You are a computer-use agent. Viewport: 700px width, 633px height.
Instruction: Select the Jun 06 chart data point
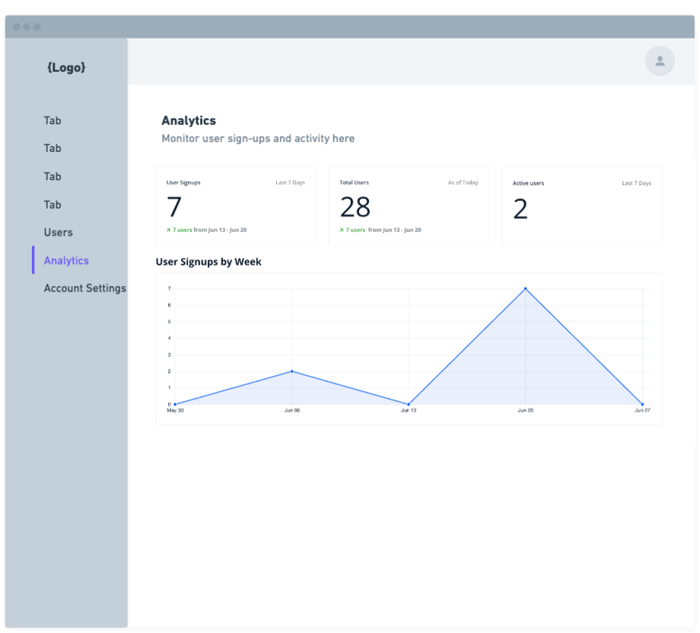(x=292, y=371)
